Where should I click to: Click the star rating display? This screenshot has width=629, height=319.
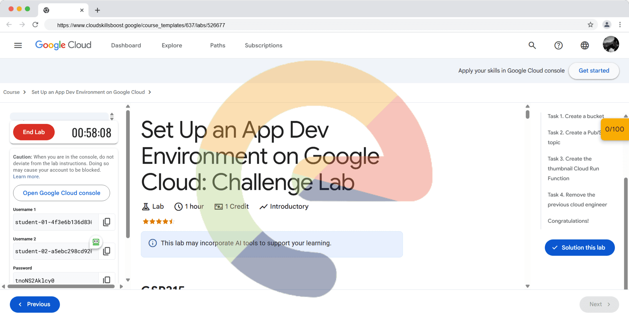pyautogui.click(x=158, y=222)
